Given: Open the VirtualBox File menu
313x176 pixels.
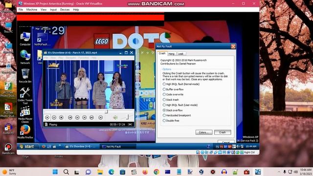Looking at the screenshot, I should [21, 10].
